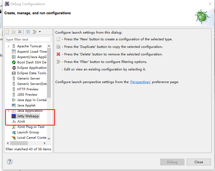Click the tree vertical scrollbar up arrow
This screenshot has width=215, height=171.
pyautogui.click(x=49, y=46)
